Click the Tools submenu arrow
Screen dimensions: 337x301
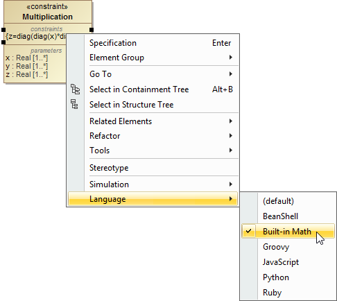(231, 150)
